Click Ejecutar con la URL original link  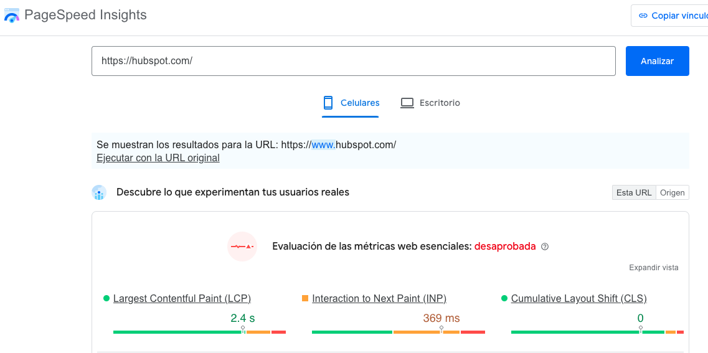(158, 158)
